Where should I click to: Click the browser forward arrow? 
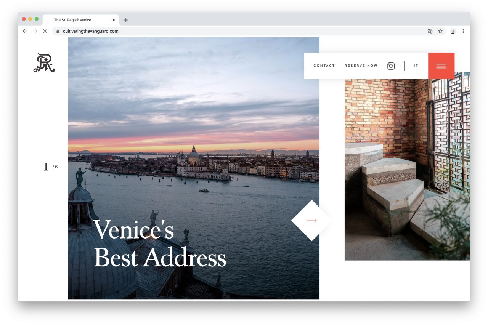coord(35,31)
